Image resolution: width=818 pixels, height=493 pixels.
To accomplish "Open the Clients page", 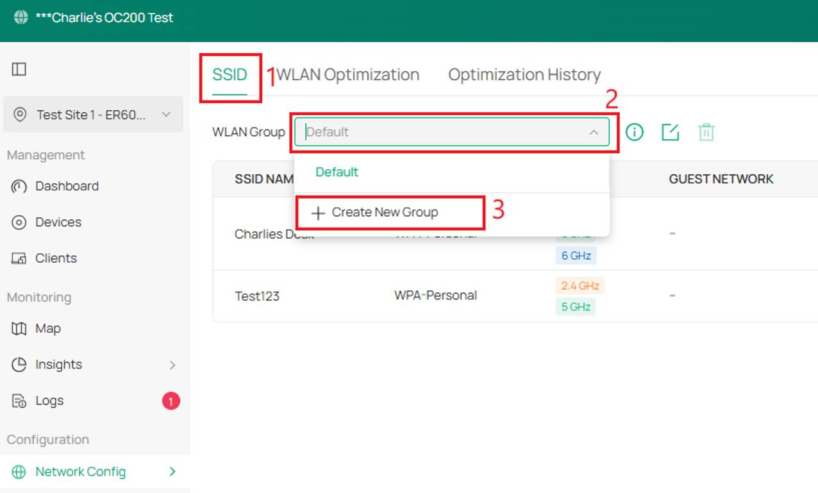I will pos(56,258).
